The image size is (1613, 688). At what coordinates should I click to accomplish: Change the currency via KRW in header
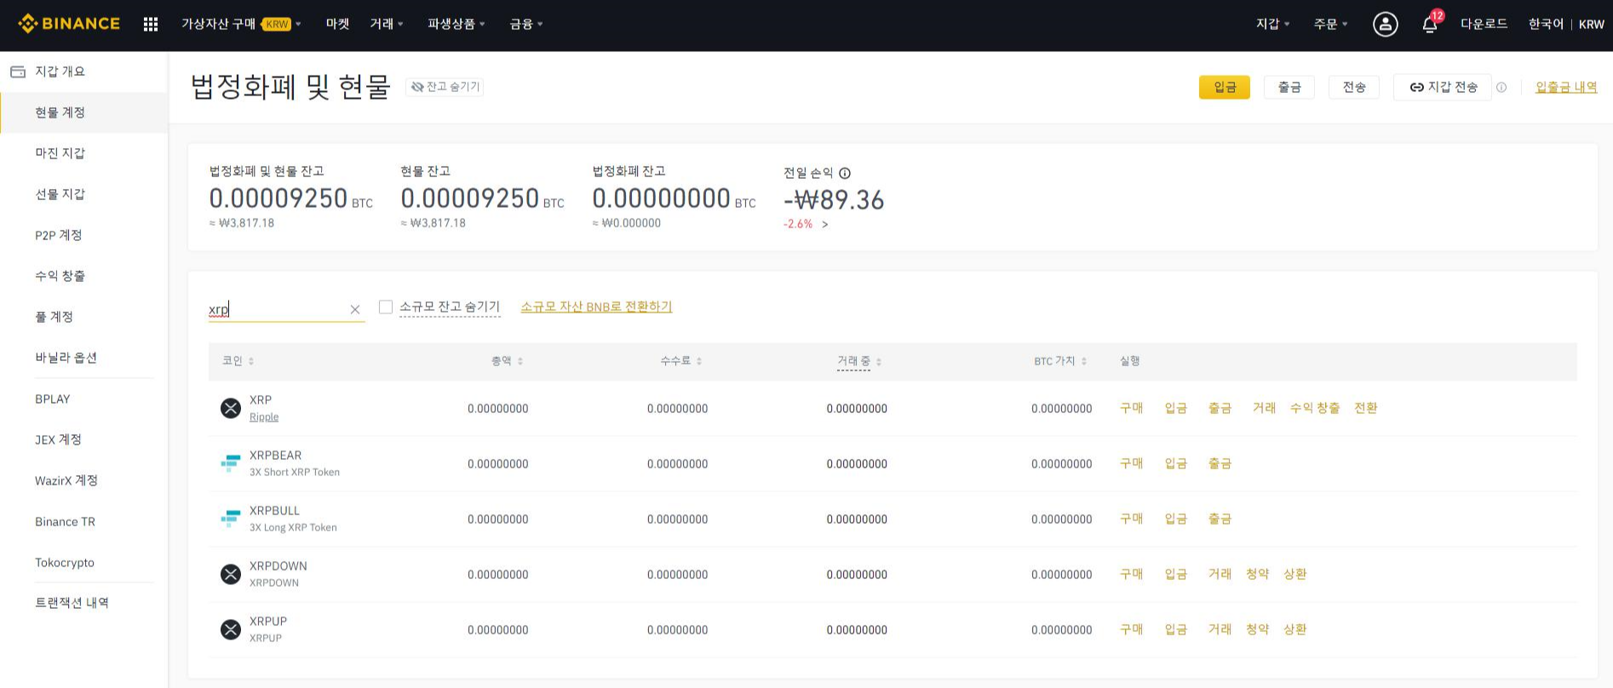[x=1591, y=24]
